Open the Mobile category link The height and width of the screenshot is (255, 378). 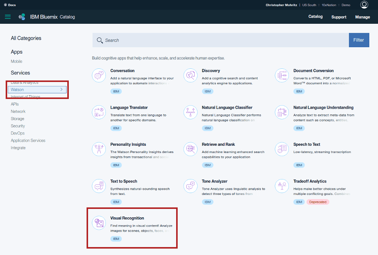pyautogui.click(x=16, y=62)
